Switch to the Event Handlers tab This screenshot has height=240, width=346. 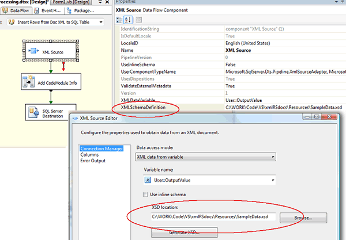pyautogui.click(x=50, y=10)
